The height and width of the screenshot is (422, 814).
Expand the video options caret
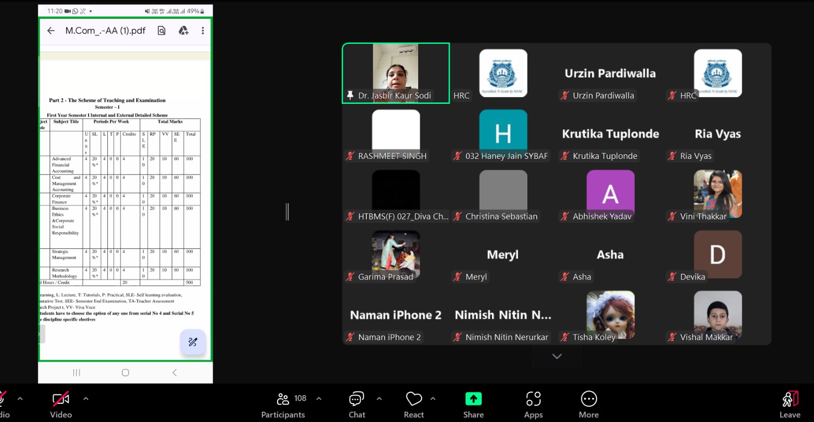(x=86, y=399)
